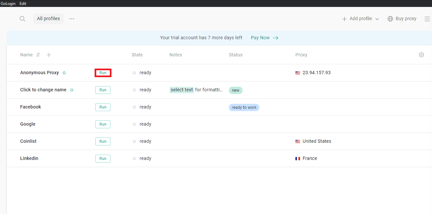
Task: Click state indicator for Facebook profile
Action: pyautogui.click(x=134, y=107)
